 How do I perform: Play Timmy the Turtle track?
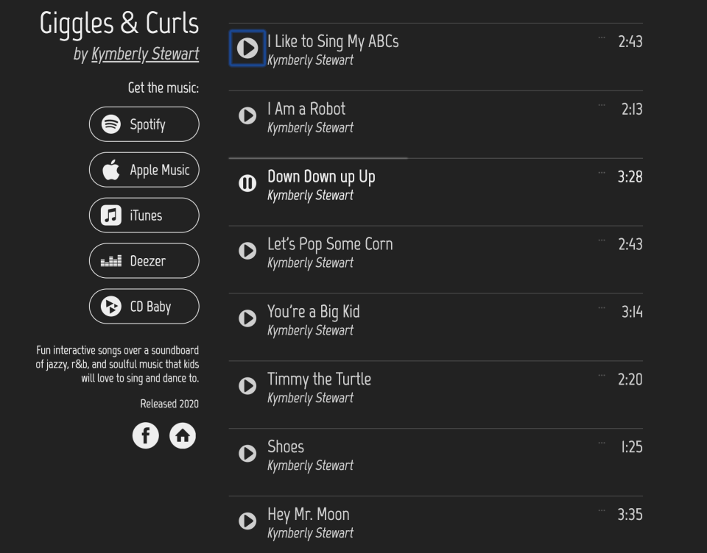pos(247,386)
